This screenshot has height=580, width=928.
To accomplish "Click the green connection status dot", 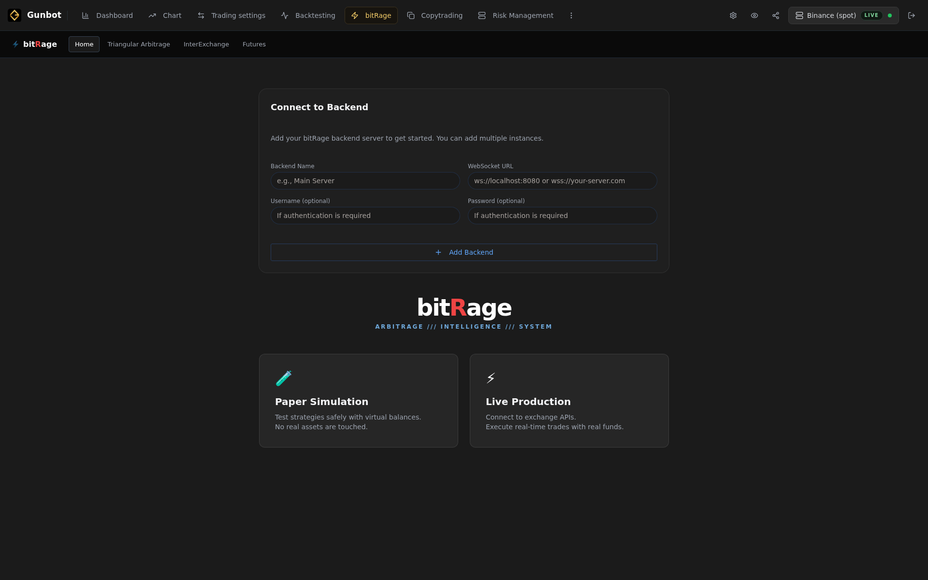I will click(890, 15).
